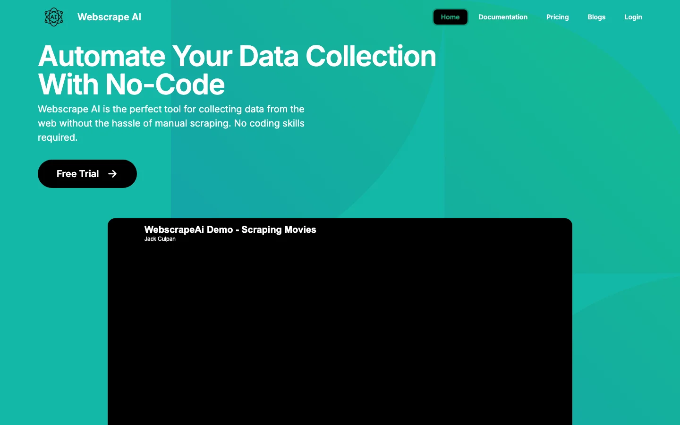Click the "Webscrape AI is the perfect tool" paragraph
680x425 pixels.
click(171, 123)
